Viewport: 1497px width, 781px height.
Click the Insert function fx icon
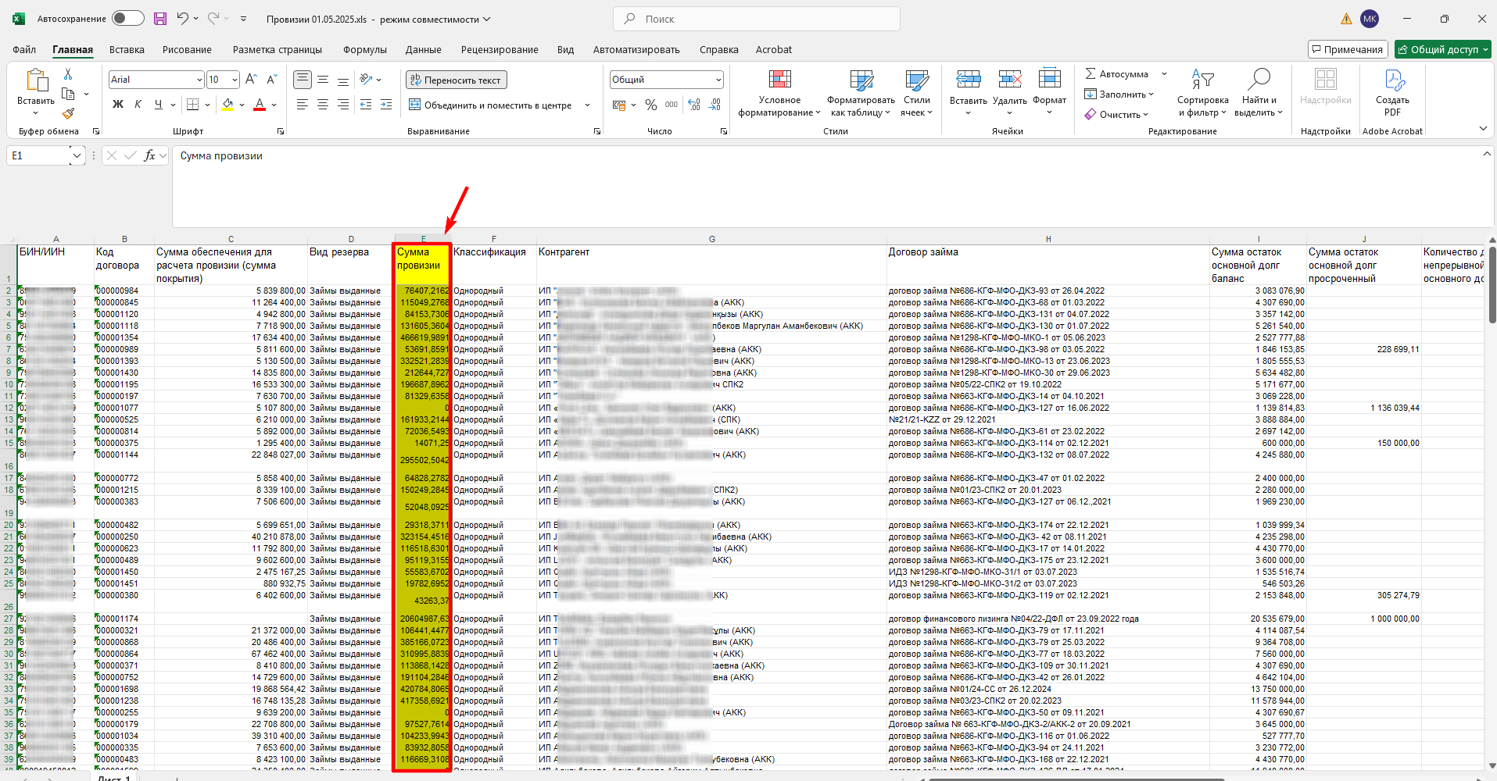tap(150, 155)
